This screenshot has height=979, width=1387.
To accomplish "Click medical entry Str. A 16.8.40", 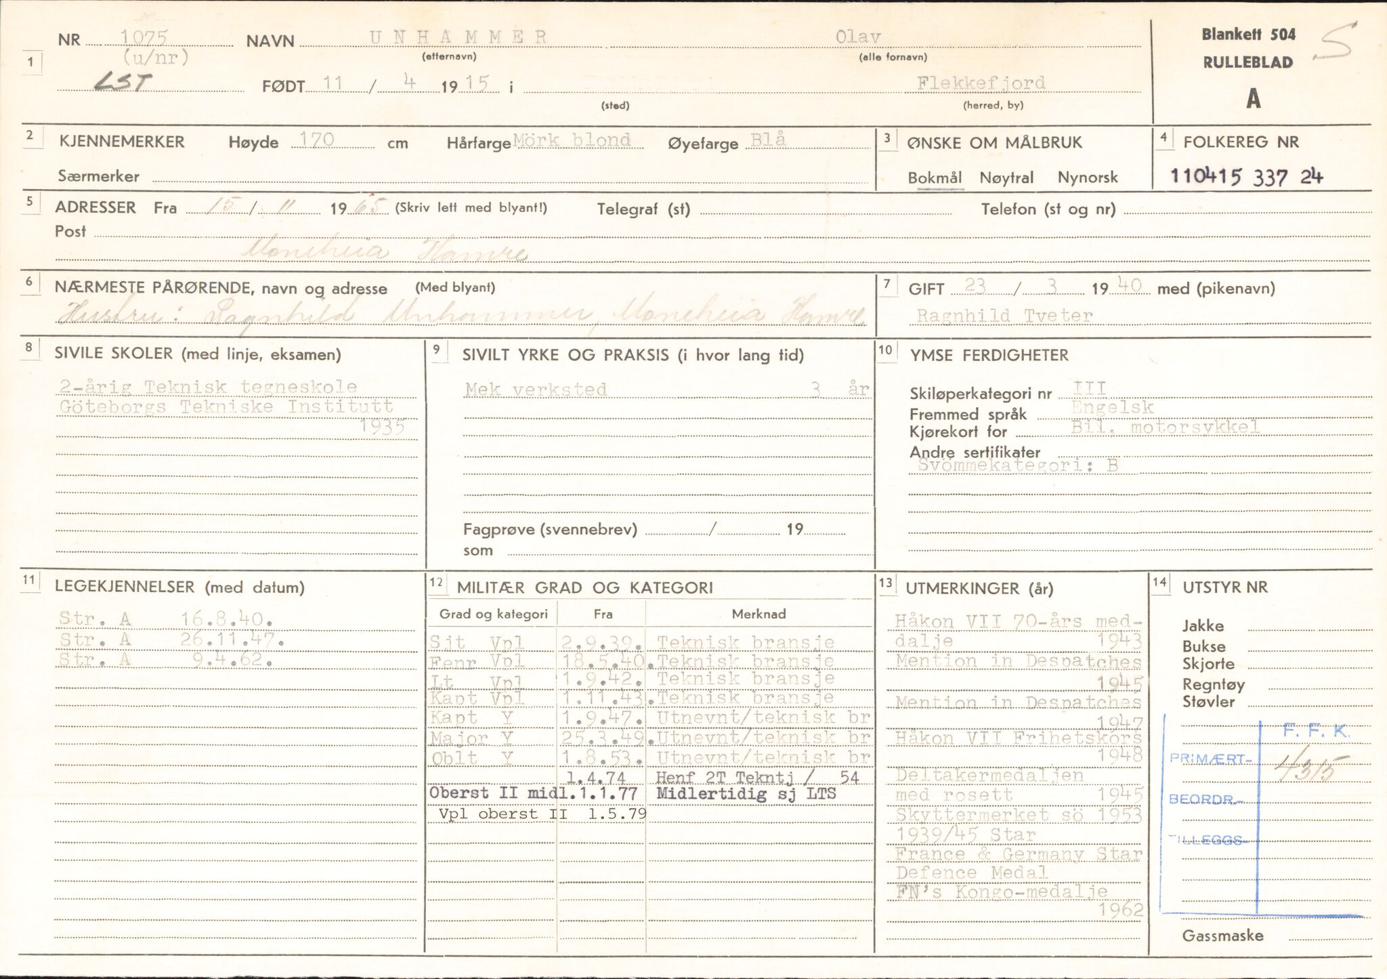I will [166, 619].
